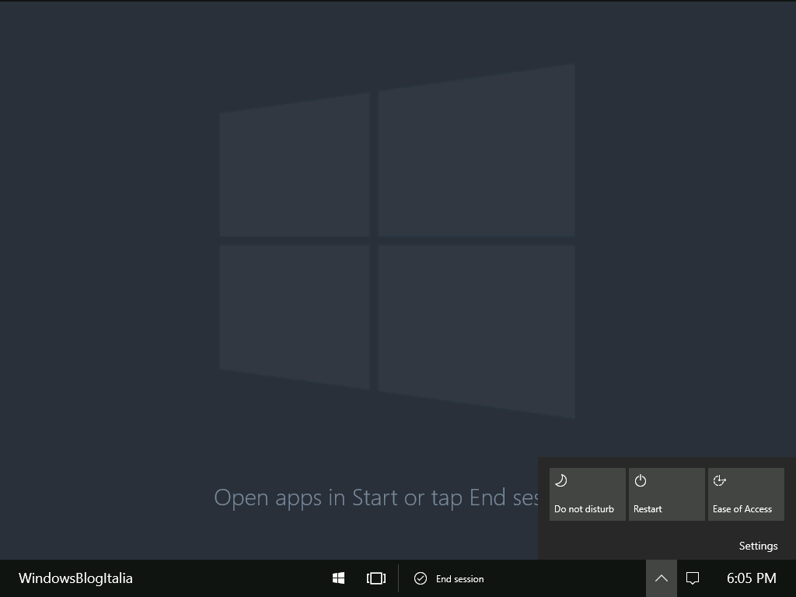This screenshot has width=796, height=597.
Task: Tap the End session button
Action: click(449, 578)
